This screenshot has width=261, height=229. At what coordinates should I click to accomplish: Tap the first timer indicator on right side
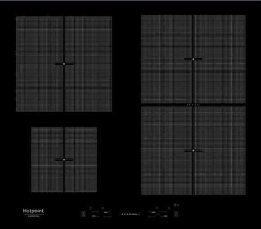point(157,208)
